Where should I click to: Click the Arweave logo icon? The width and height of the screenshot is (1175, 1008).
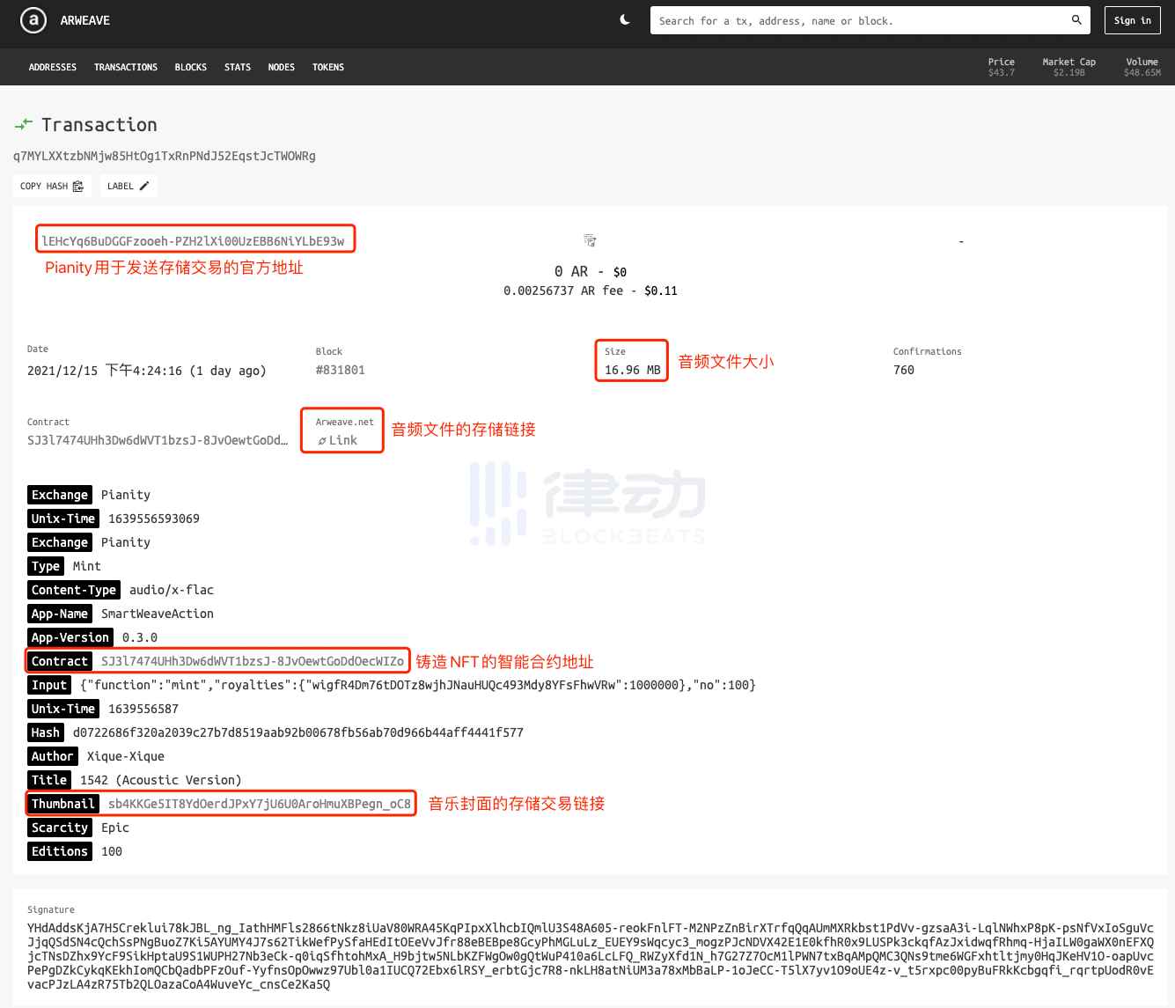click(33, 20)
